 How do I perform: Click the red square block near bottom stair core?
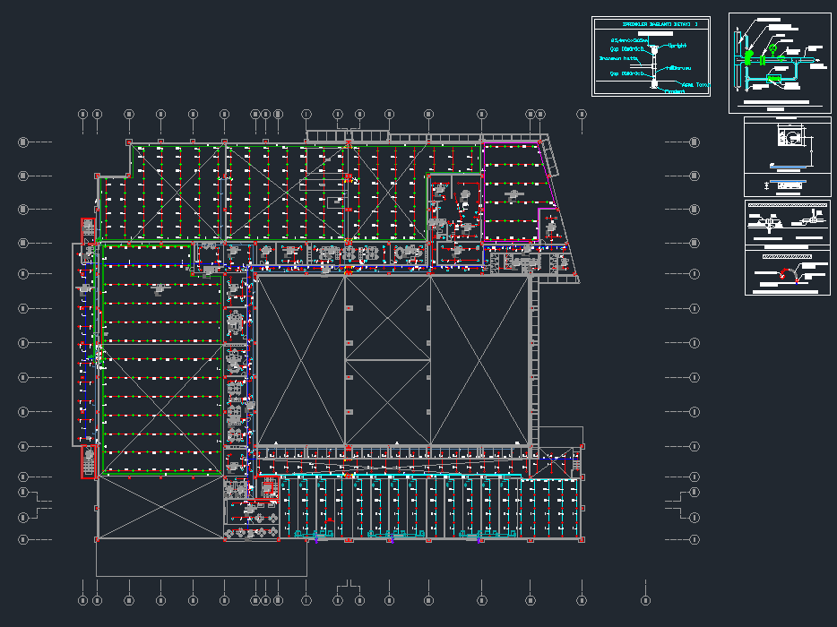tap(267, 488)
